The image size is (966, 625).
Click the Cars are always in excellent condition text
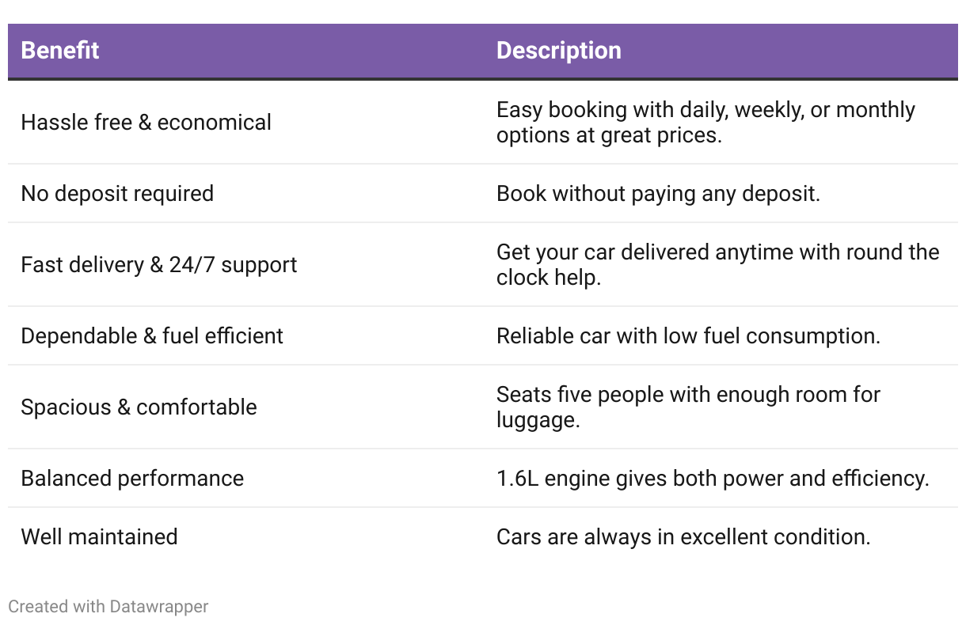coord(683,537)
